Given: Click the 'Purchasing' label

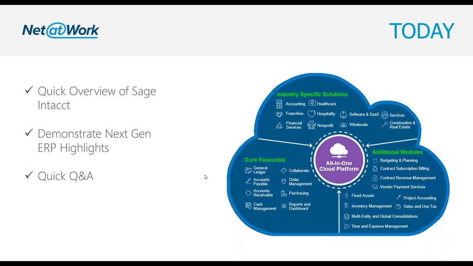Looking at the screenshot, I should (299, 193).
